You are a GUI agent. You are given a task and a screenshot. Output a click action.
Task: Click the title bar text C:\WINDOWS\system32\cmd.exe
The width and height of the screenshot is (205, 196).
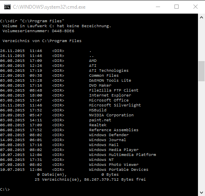click(49, 7)
